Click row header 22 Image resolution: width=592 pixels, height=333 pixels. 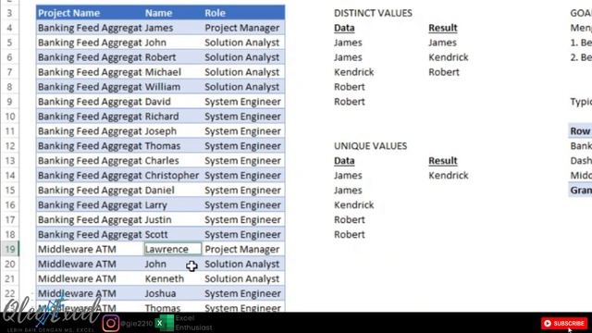[x=10, y=293]
